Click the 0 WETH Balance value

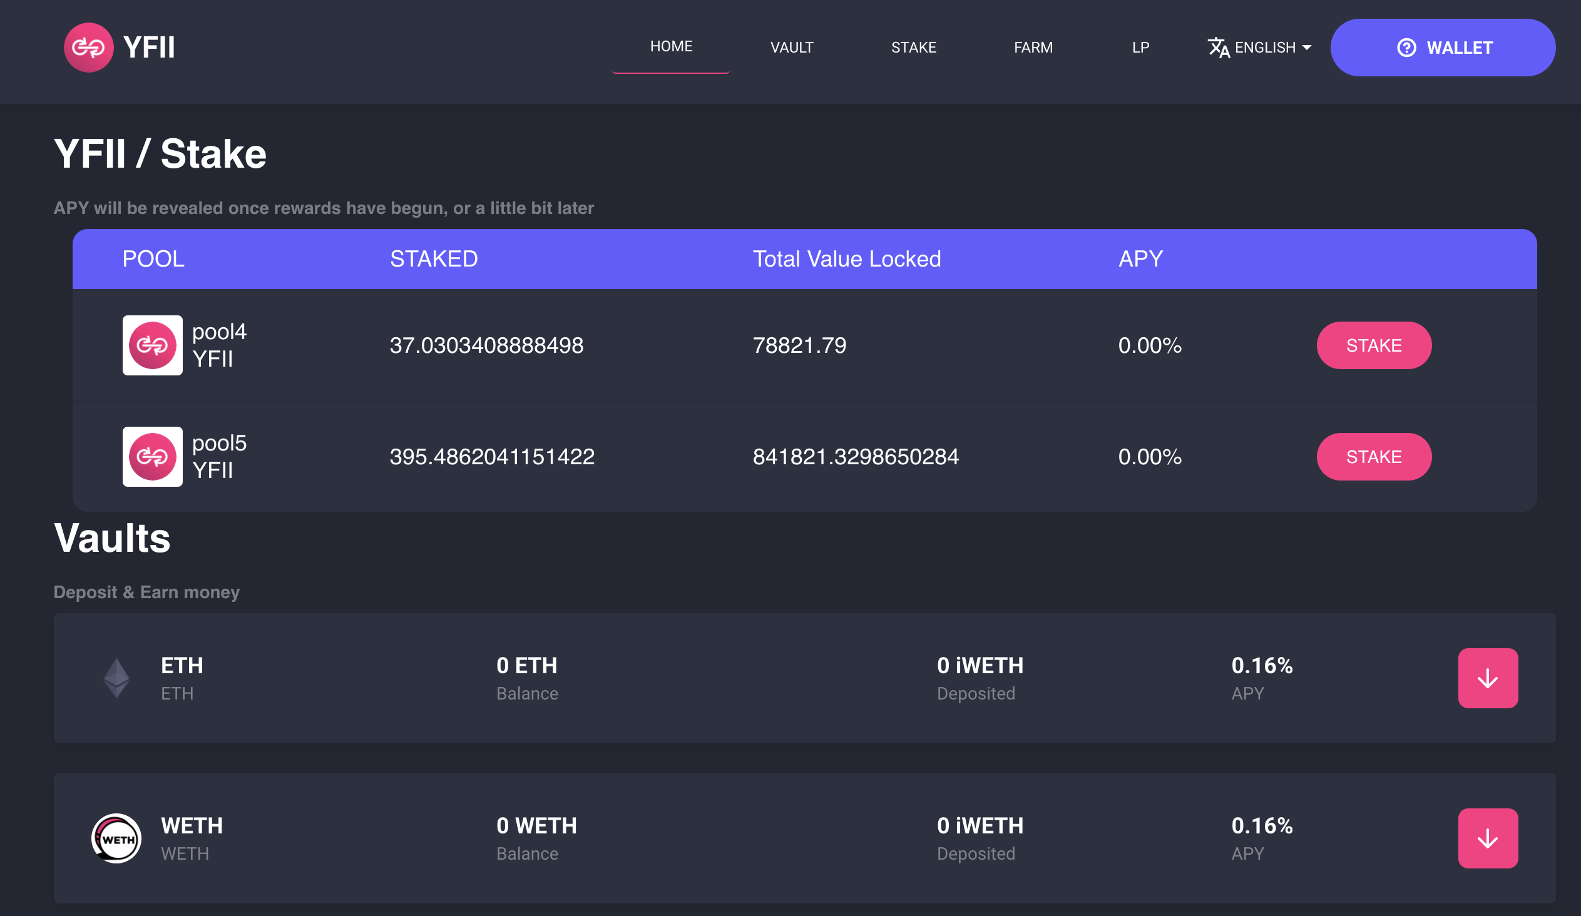[536, 827]
